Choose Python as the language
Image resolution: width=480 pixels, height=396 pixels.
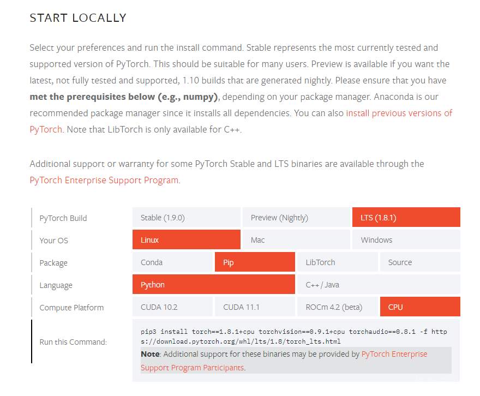pyautogui.click(x=213, y=285)
